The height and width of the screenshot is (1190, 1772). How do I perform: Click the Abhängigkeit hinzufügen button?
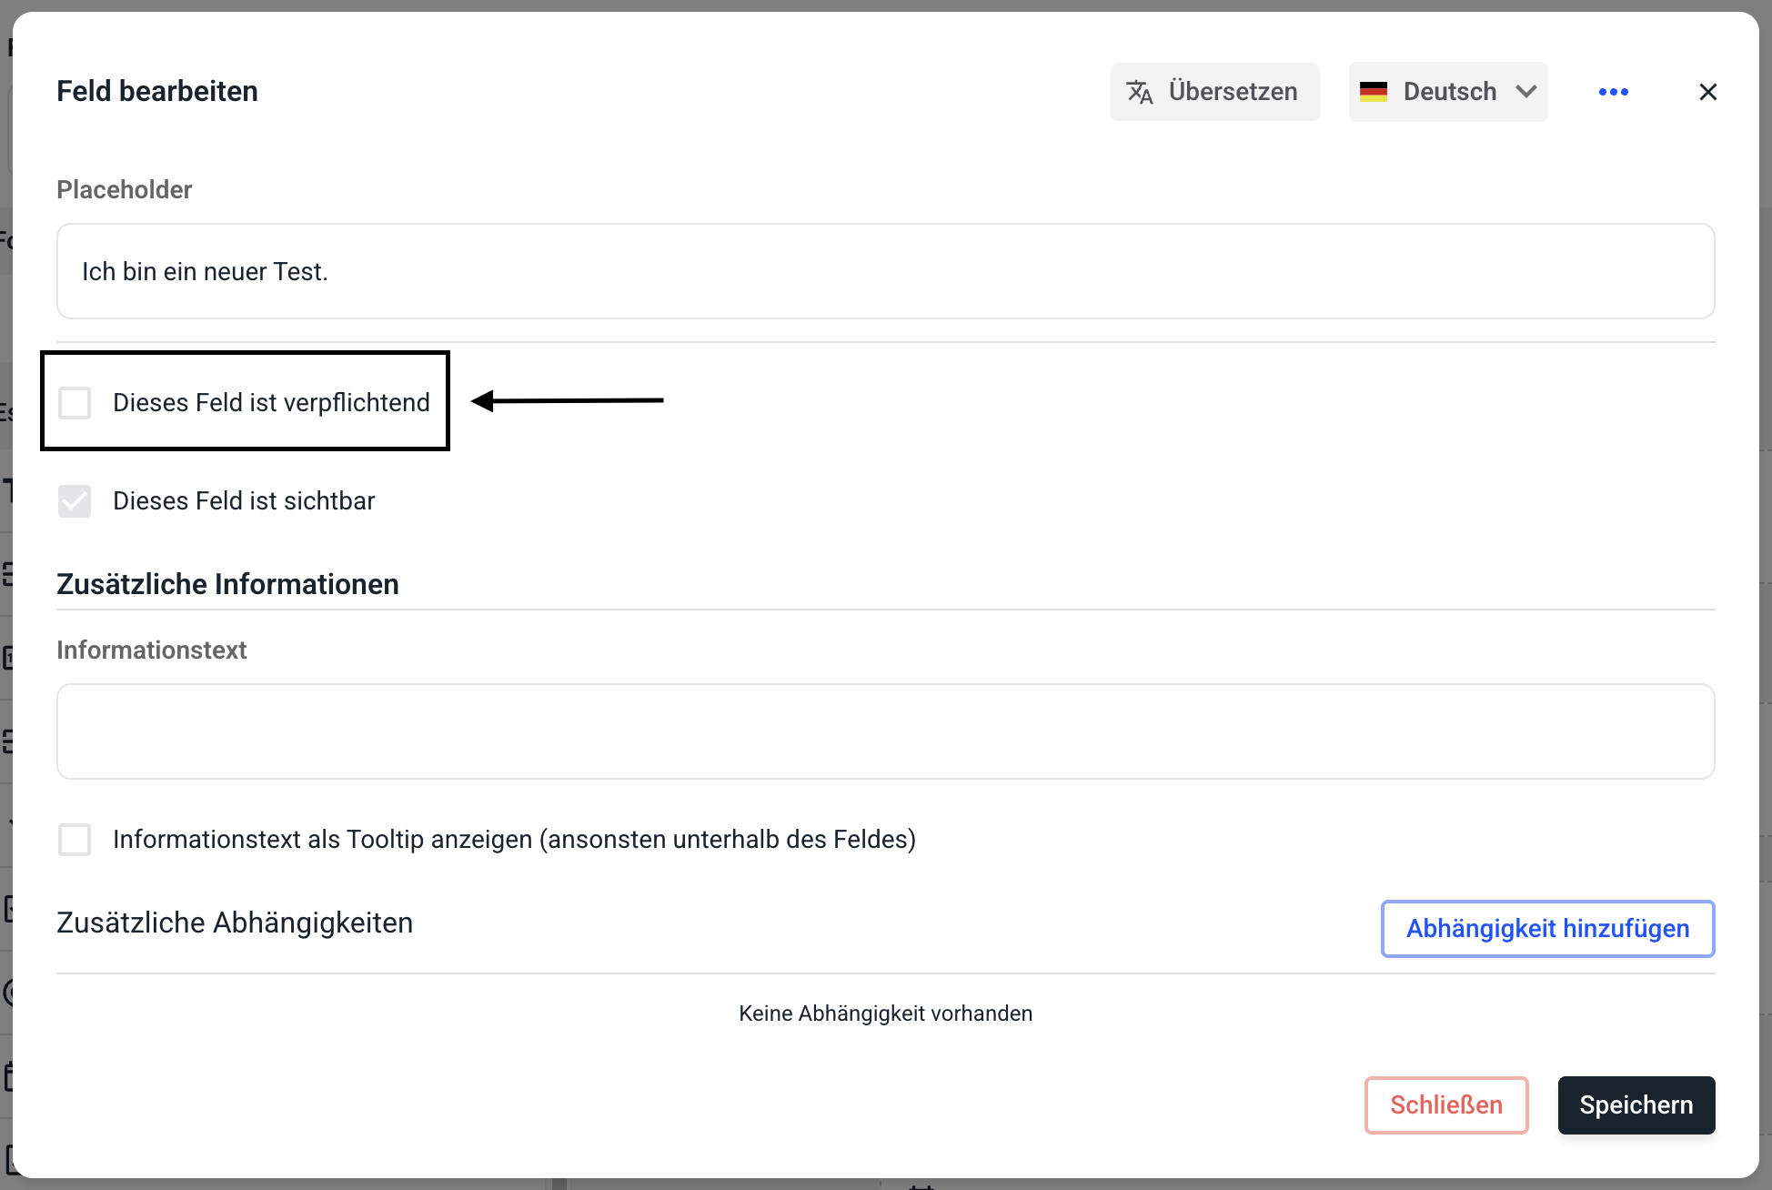1547,928
